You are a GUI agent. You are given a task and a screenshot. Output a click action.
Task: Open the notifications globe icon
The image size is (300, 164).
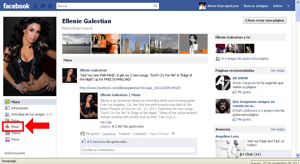[50, 6]
